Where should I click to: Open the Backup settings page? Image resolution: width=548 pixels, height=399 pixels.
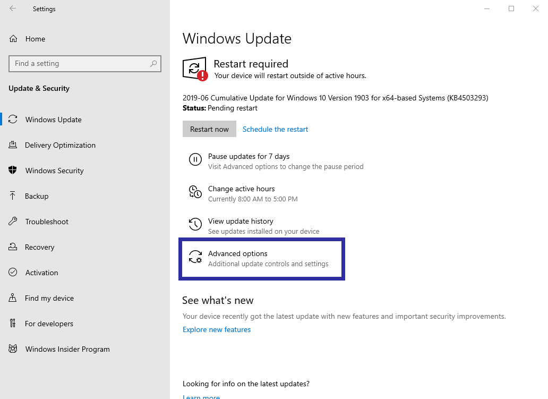[37, 196]
